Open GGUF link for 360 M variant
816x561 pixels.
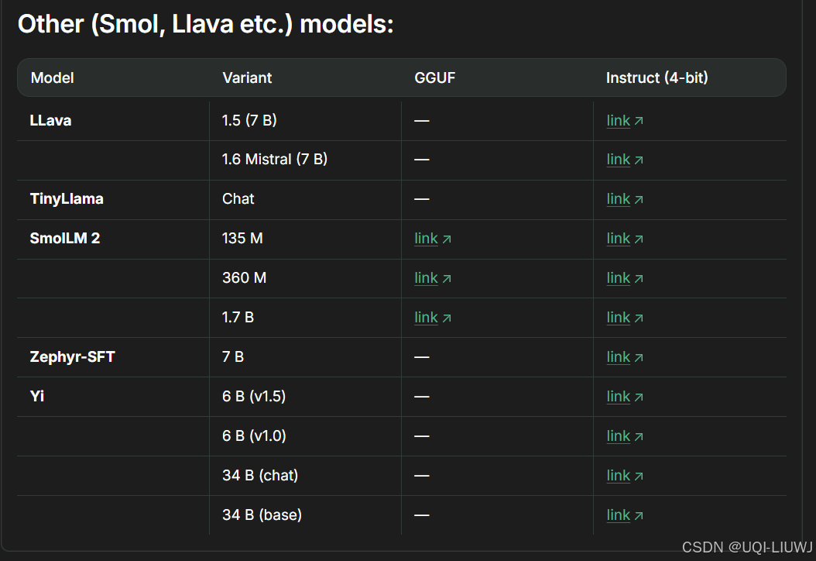click(x=433, y=279)
